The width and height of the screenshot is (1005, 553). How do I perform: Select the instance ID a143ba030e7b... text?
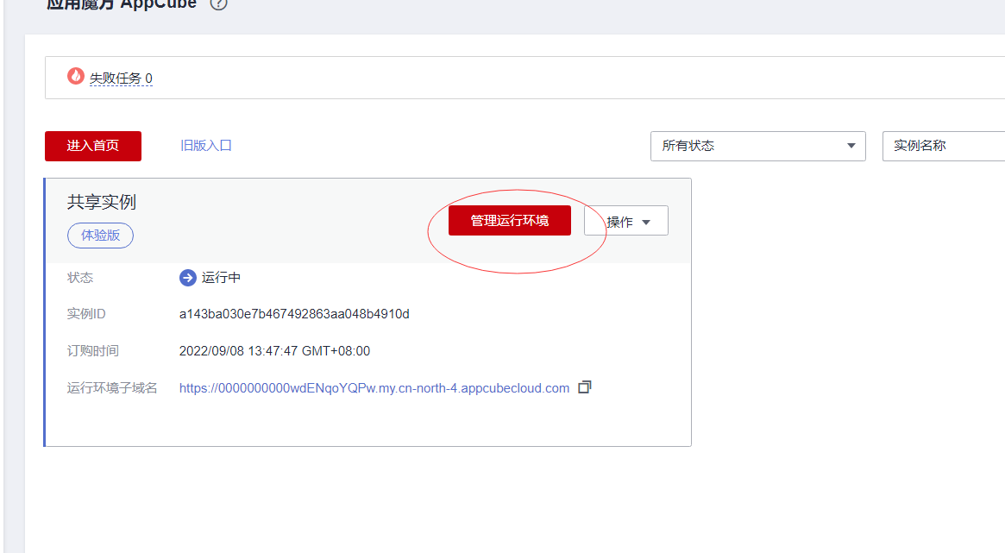294,314
